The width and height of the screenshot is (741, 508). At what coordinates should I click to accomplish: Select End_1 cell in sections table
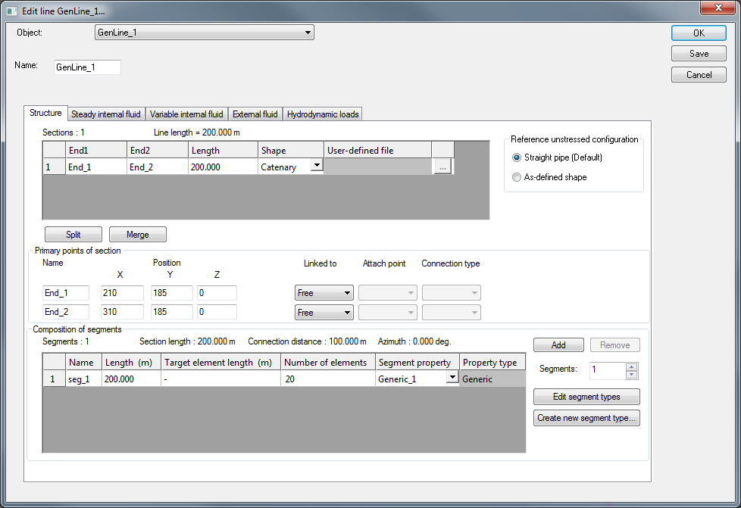pos(96,167)
